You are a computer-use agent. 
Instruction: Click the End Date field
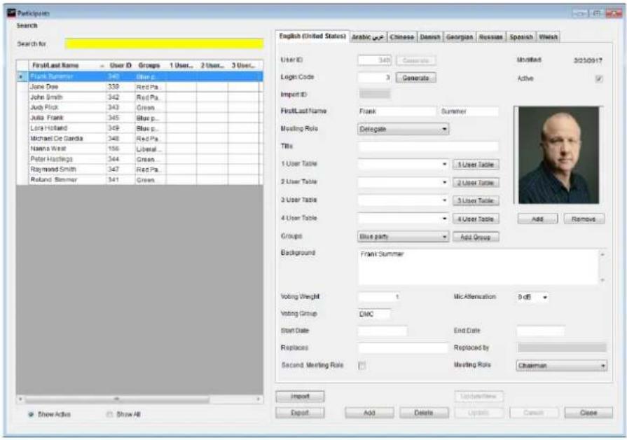pos(541,331)
